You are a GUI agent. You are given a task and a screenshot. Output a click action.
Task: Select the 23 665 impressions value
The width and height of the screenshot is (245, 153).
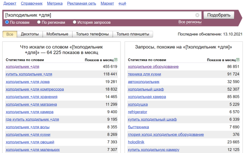click(x=233, y=142)
